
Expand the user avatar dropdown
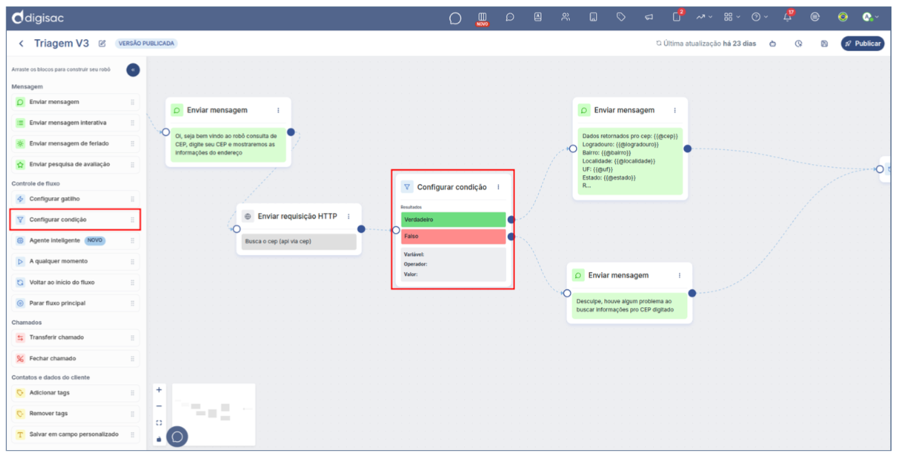point(870,17)
